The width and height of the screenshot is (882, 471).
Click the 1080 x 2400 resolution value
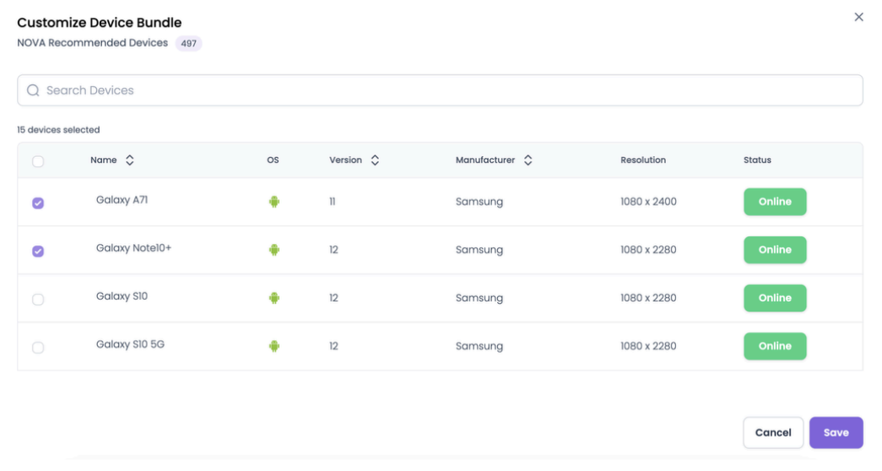pos(648,202)
